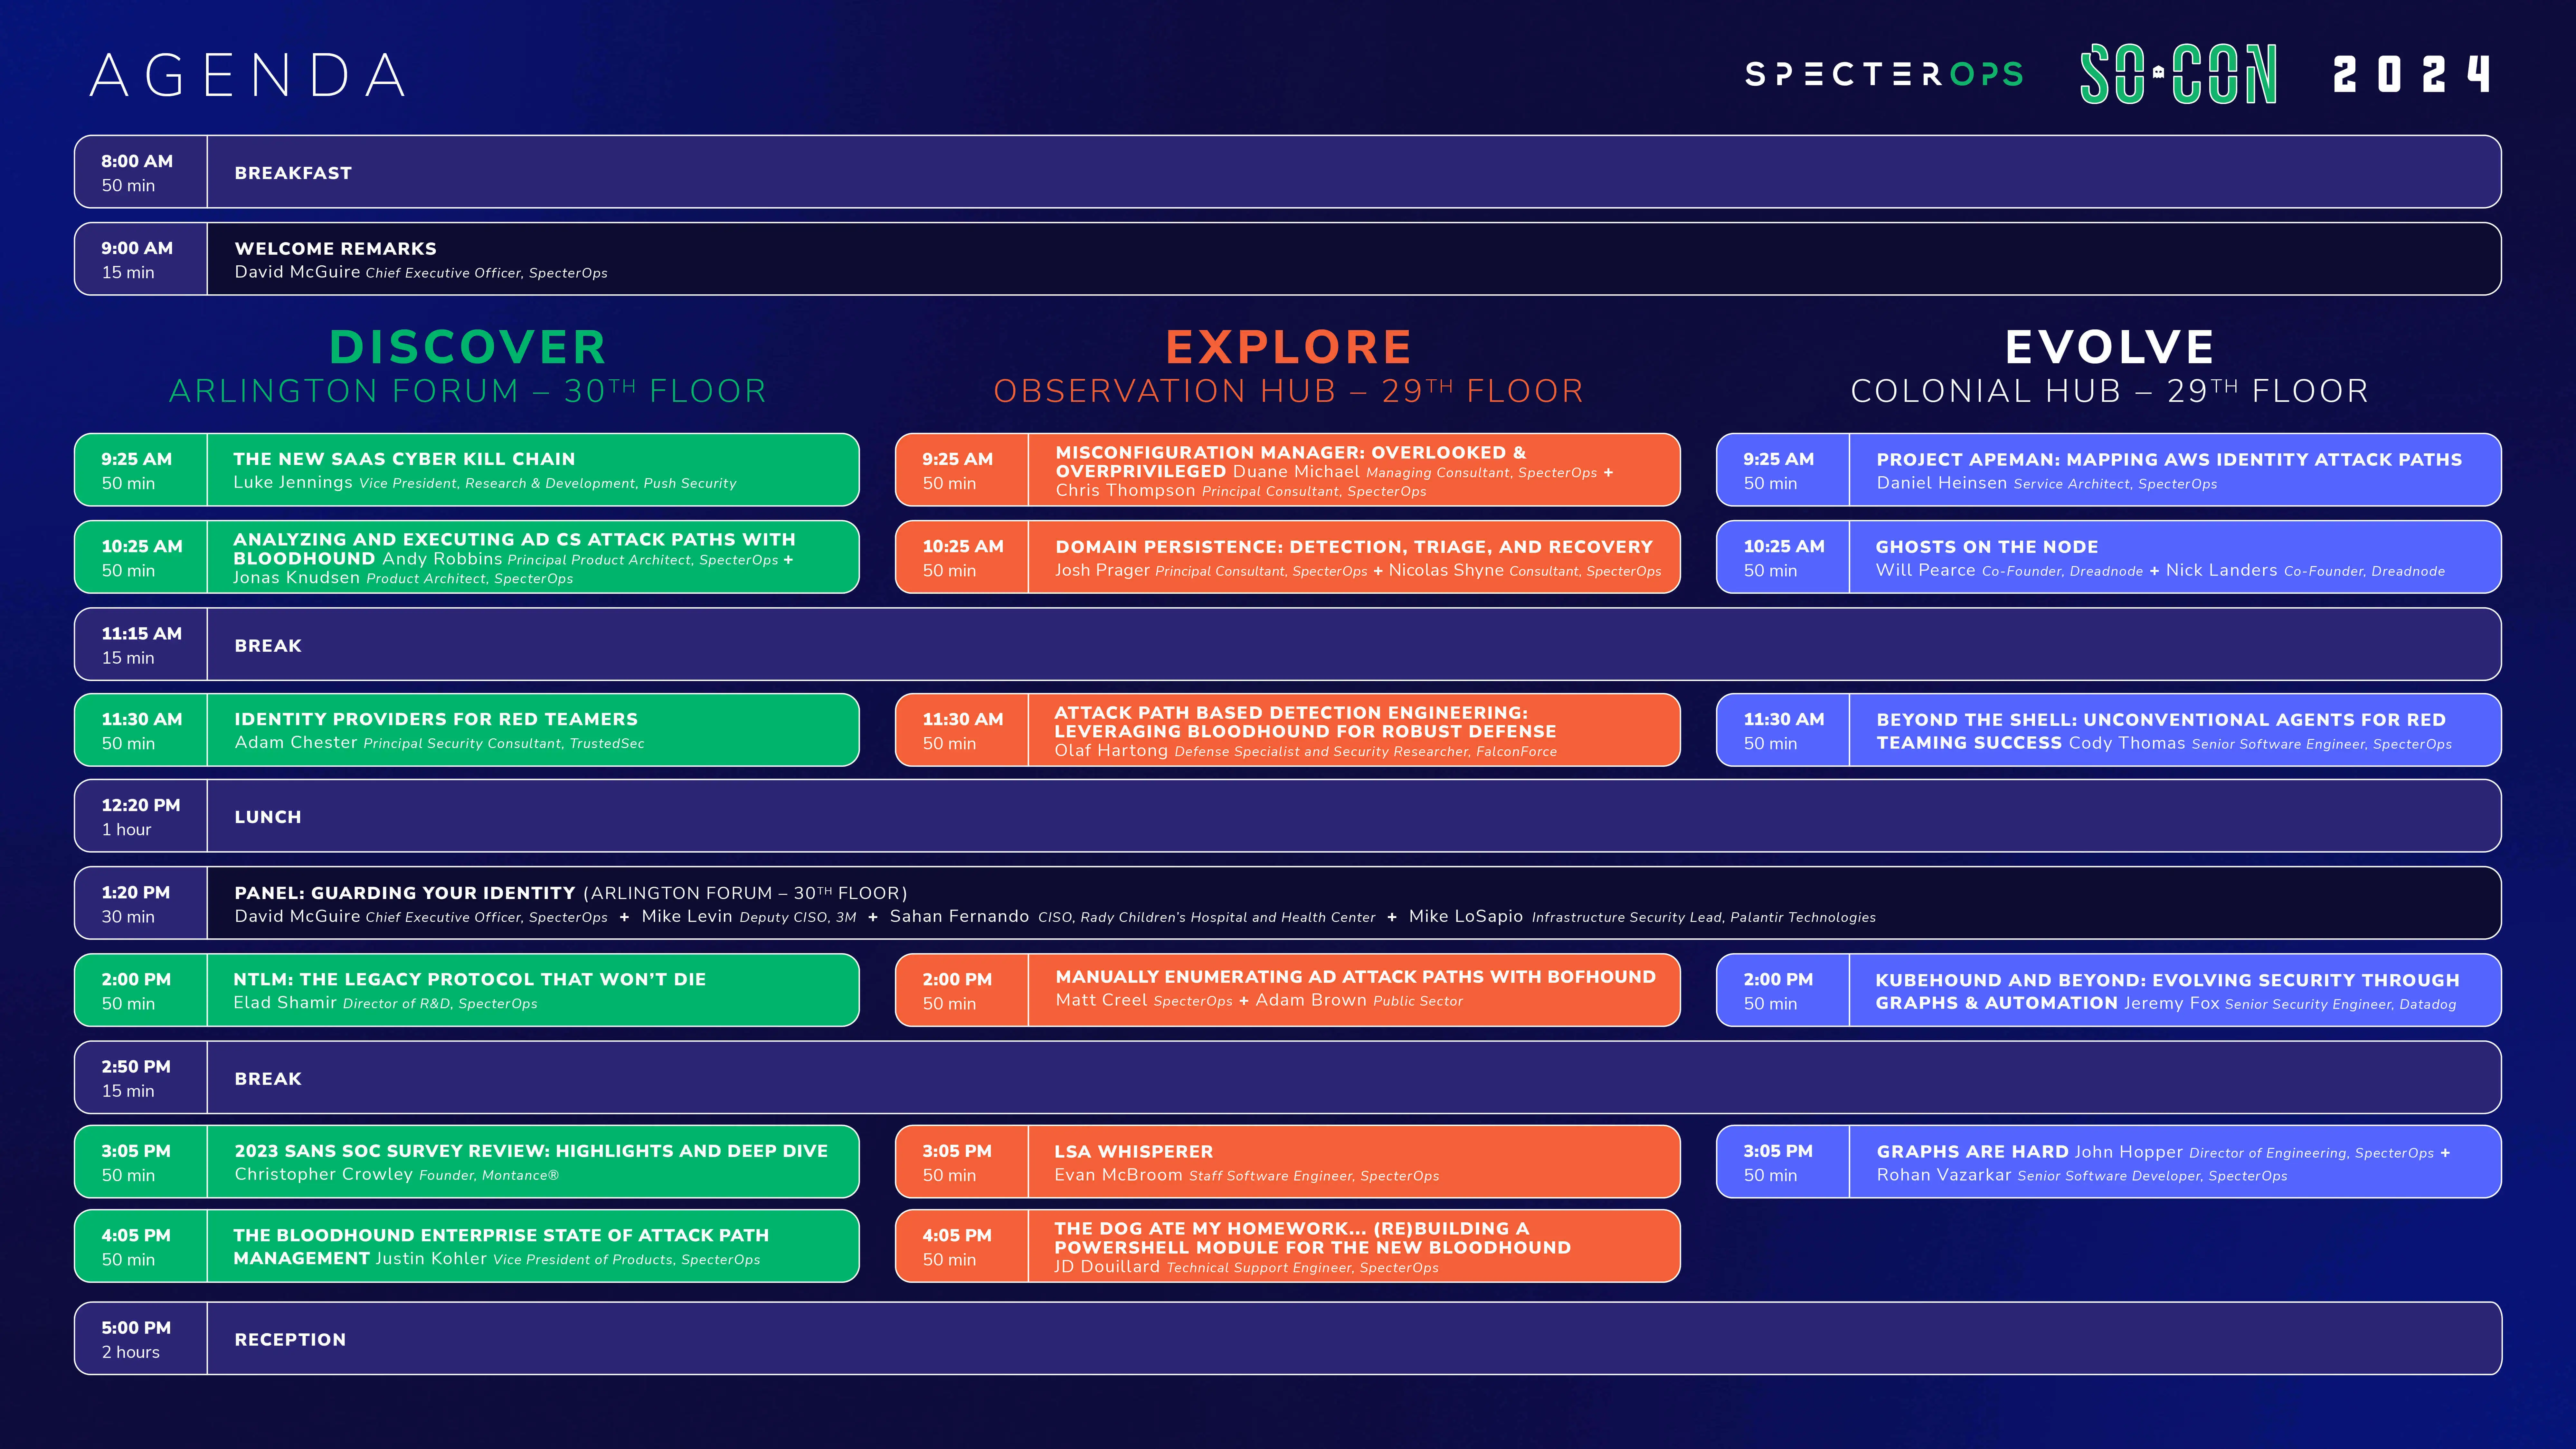Screen dimensions: 2576x1449
Task: Open Analyzing AD CS Attack Paths session
Action: coord(467,557)
